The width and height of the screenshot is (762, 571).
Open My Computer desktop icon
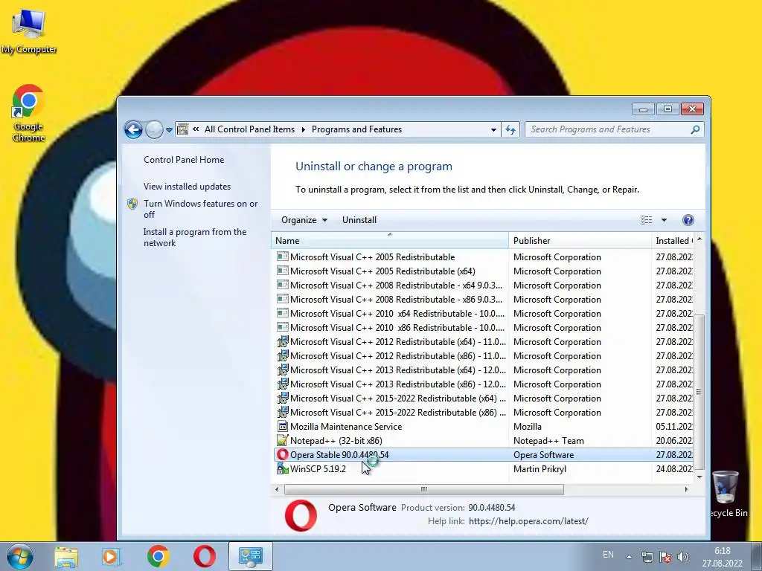(29, 30)
